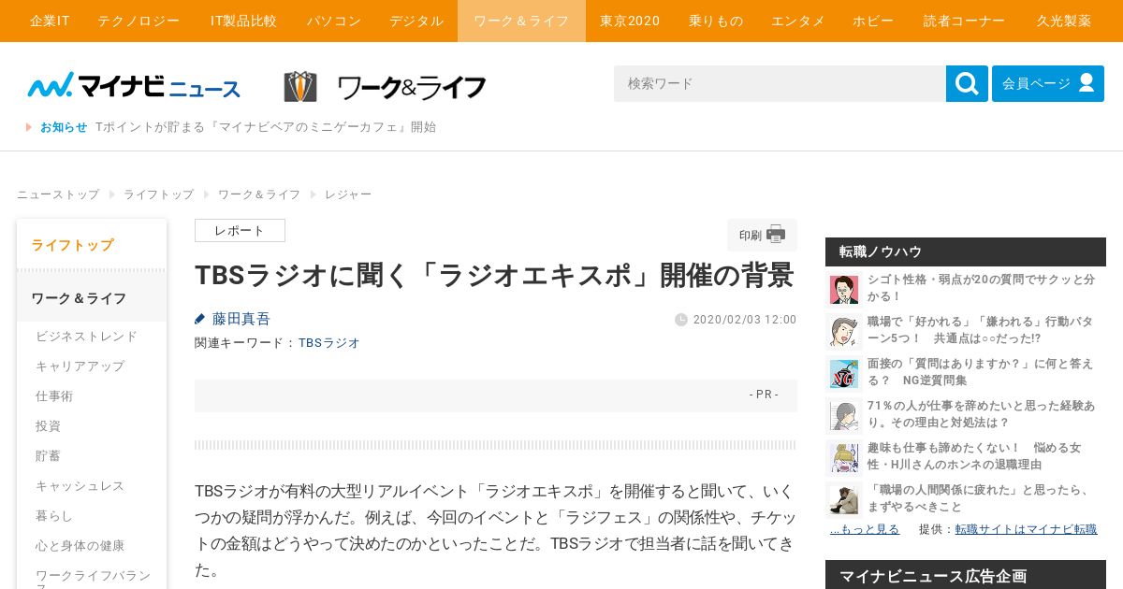Image resolution: width=1123 pixels, height=589 pixels.
Task: Open the 乗りもの top menu
Action: (x=715, y=21)
